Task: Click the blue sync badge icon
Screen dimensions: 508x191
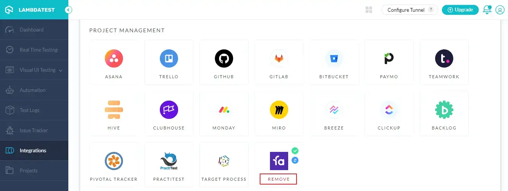Action: coord(295,160)
